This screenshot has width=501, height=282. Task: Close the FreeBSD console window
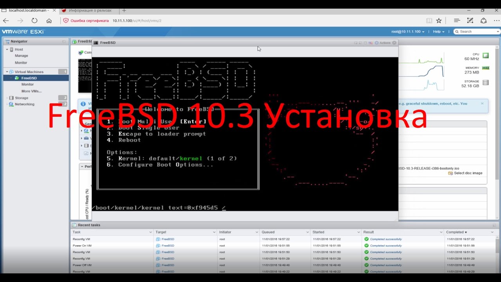394,43
